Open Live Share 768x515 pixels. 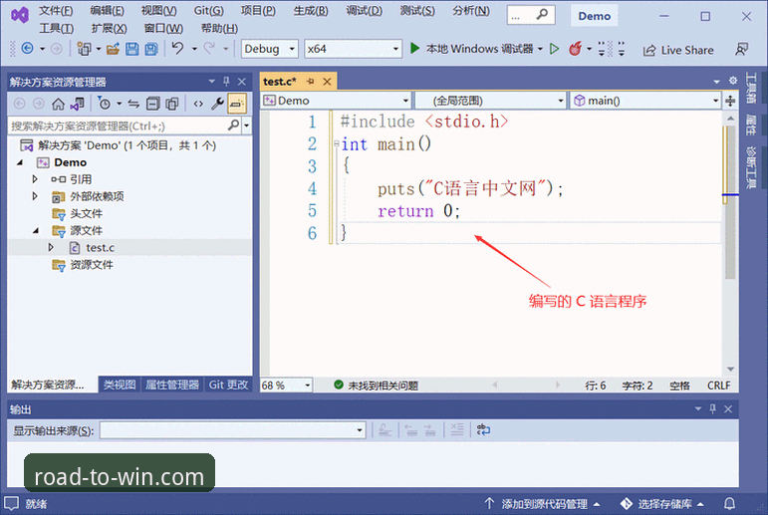click(x=678, y=50)
